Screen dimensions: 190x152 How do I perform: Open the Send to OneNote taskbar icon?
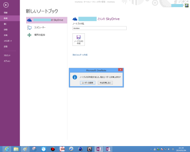(108, 149)
